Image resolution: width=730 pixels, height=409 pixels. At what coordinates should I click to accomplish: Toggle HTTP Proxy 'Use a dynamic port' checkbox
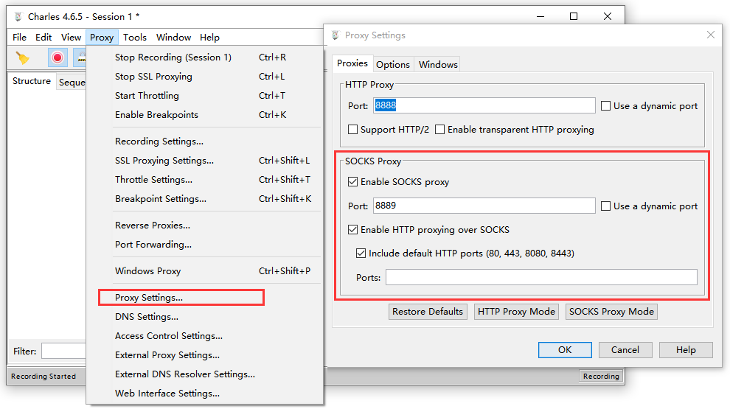[x=605, y=106]
